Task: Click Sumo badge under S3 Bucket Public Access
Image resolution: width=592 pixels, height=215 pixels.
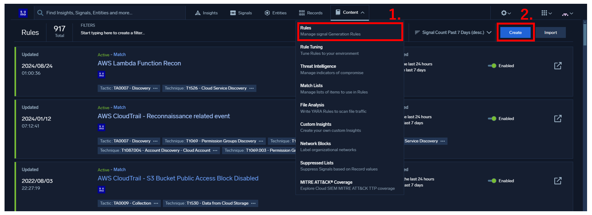Action: pos(101,189)
